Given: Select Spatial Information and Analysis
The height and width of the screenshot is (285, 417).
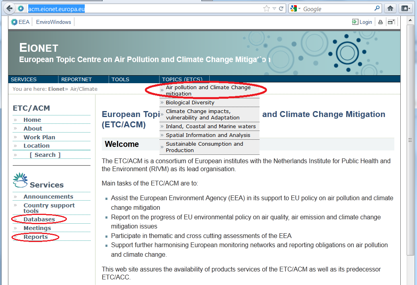Looking at the screenshot, I should (209, 135).
